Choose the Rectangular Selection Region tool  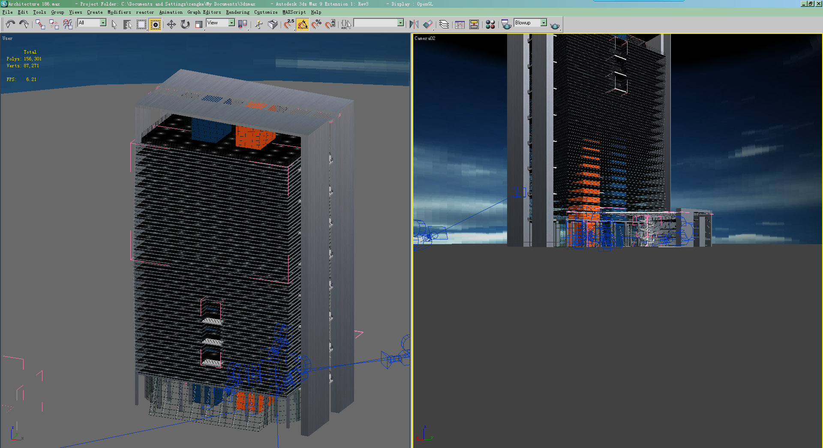(x=141, y=24)
